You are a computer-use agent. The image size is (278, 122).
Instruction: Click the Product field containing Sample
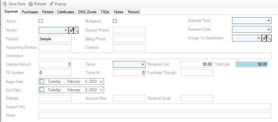(x=55, y=39)
